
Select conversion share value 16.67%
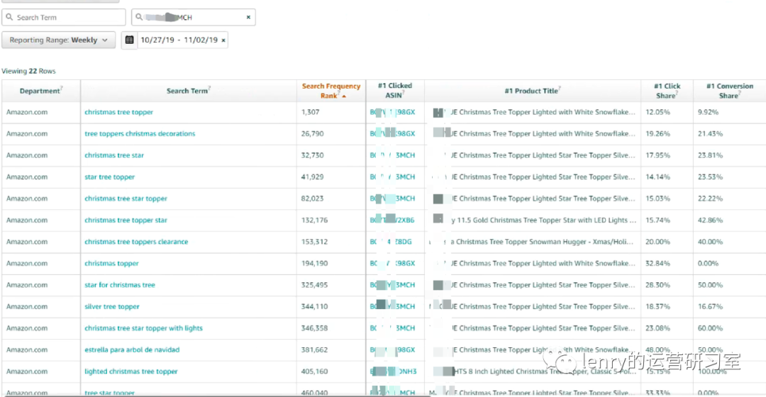(710, 307)
